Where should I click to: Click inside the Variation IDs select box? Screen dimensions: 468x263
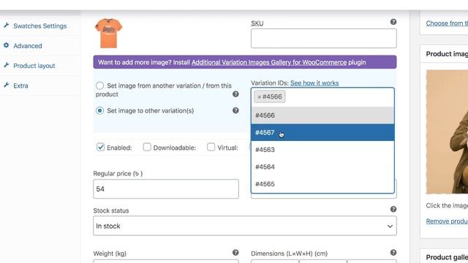click(x=322, y=97)
